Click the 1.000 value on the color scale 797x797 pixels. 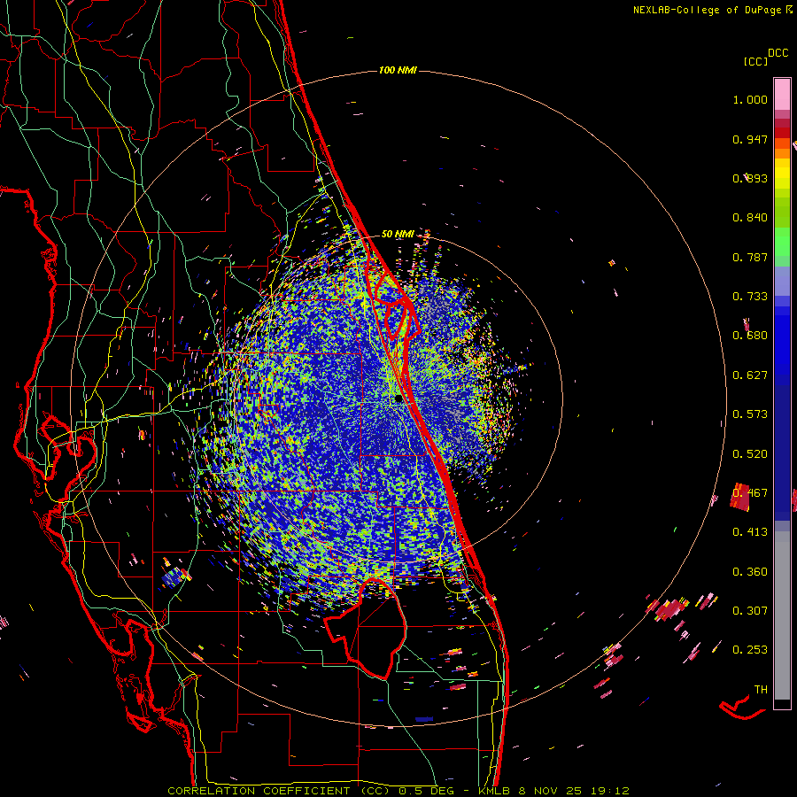tap(750, 99)
